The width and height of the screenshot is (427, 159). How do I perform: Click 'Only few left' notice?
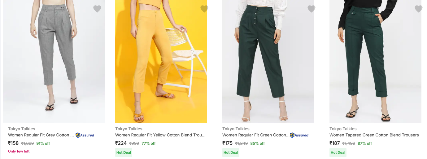click(x=19, y=151)
